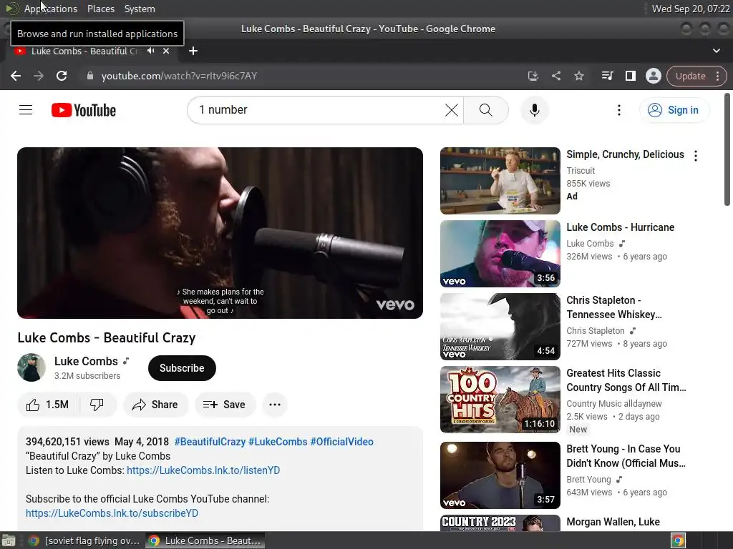The width and height of the screenshot is (733, 549).
Task: Click the Subscribe button
Action: pos(182,368)
